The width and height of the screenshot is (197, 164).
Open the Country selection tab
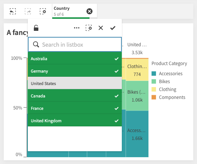point(69,11)
